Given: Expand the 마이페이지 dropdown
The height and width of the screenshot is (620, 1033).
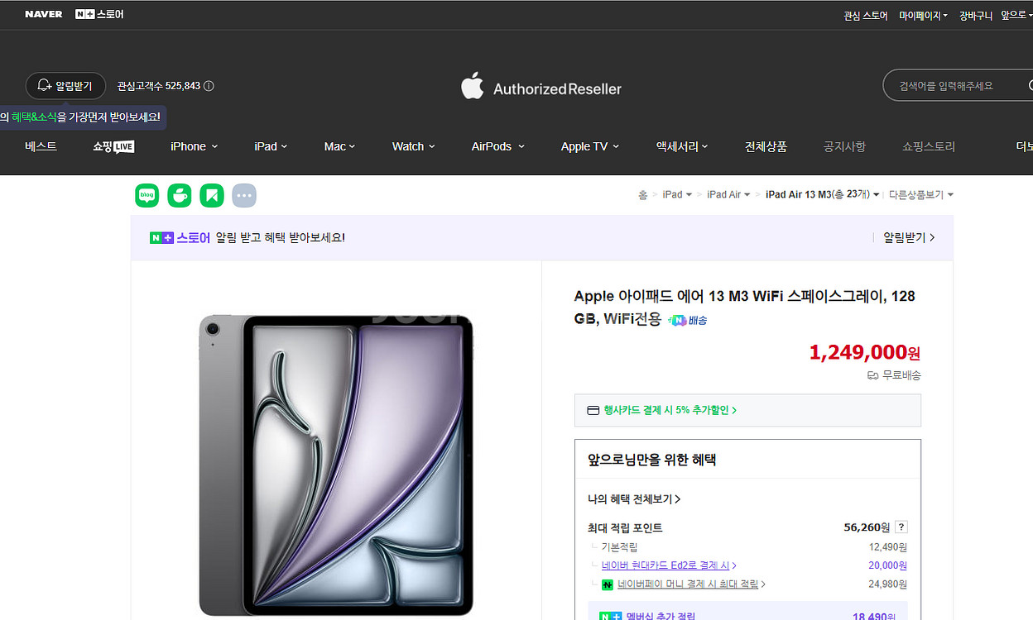Looking at the screenshot, I should pos(924,16).
